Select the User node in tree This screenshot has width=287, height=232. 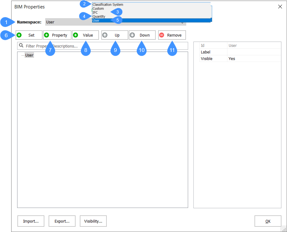tap(29, 55)
